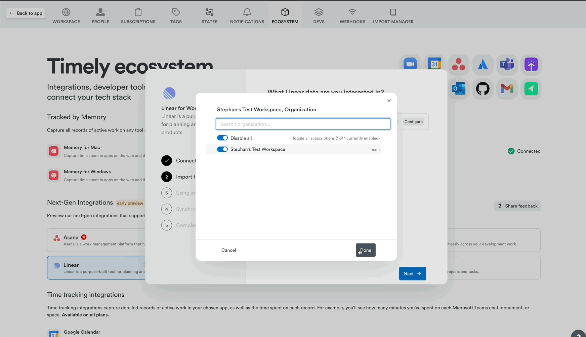Click the Cancel link
Screen dimensions: 586x337
tap(228, 250)
